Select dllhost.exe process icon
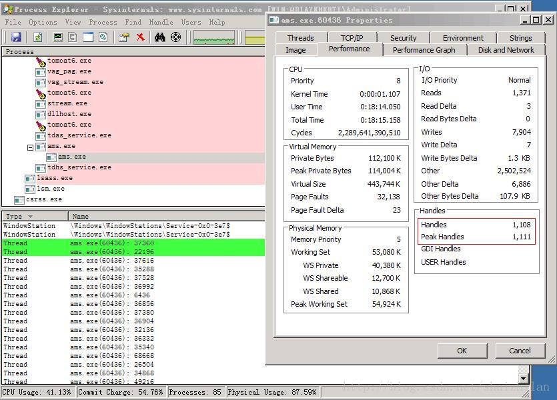 point(41,115)
